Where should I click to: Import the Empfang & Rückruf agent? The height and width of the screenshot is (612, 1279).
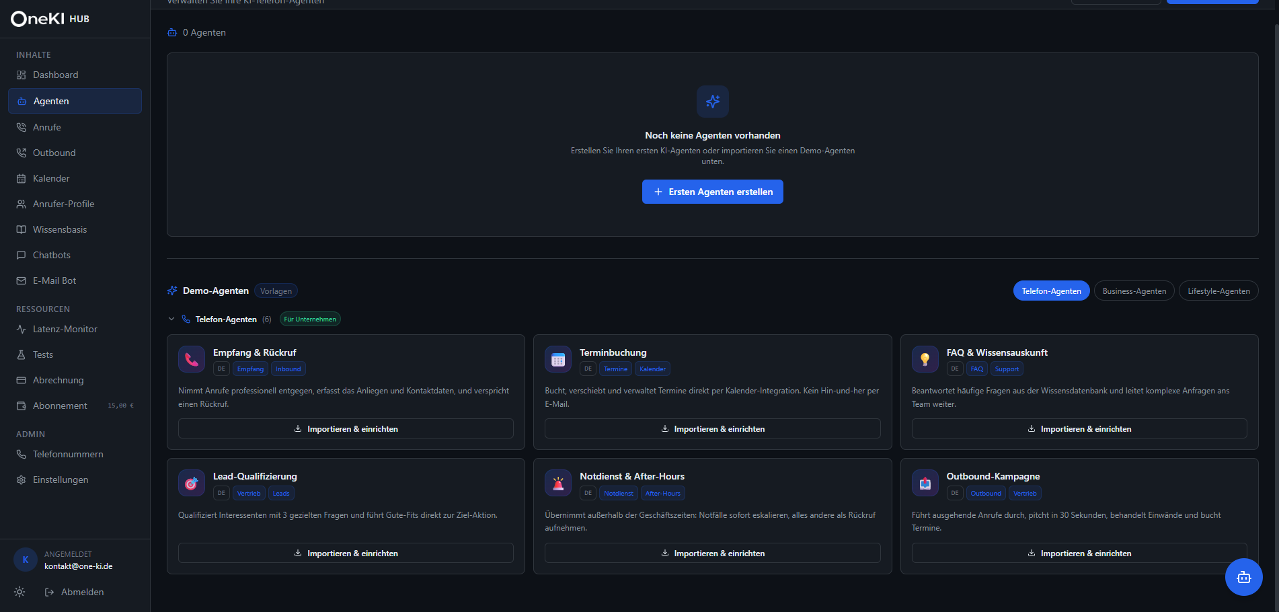[x=346, y=428]
